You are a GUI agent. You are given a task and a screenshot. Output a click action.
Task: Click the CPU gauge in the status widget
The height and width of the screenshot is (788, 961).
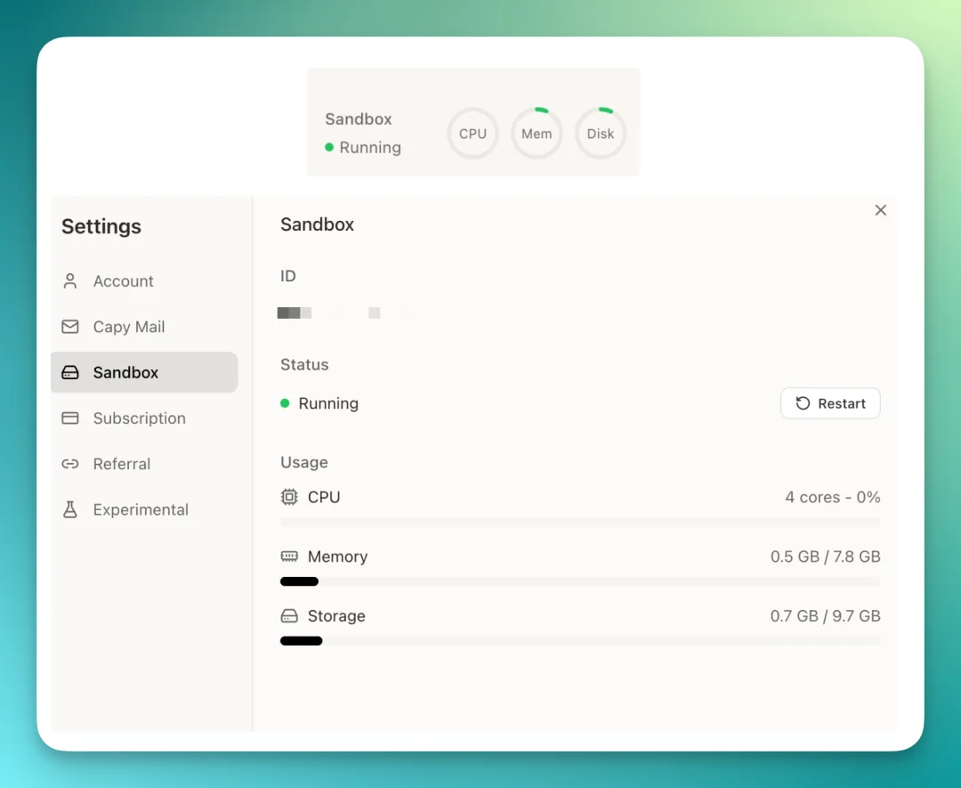click(472, 133)
